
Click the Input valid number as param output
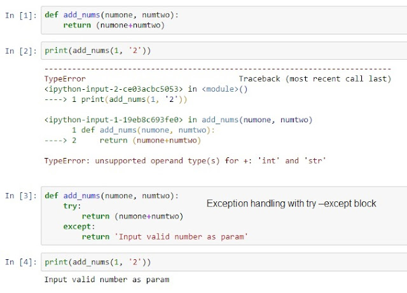(107, 280)
